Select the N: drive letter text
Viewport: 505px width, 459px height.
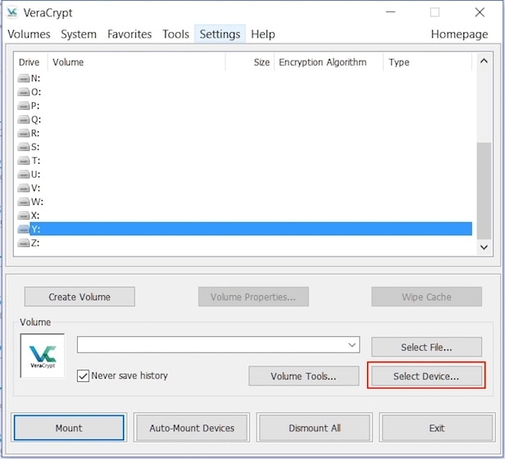(x=36, y=78)
